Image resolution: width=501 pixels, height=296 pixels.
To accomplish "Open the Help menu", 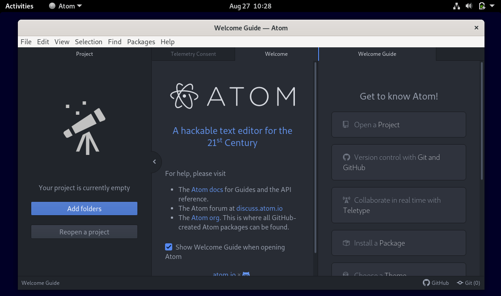I will point(167,42).
